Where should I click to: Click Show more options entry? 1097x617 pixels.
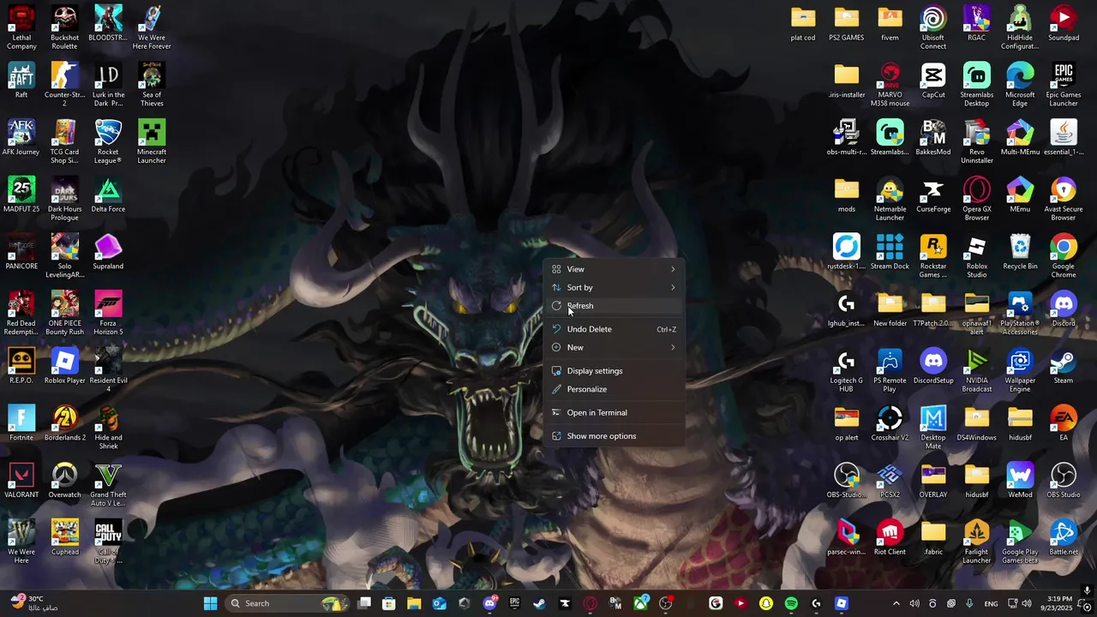pyautogui.click(x=616, y=436)
